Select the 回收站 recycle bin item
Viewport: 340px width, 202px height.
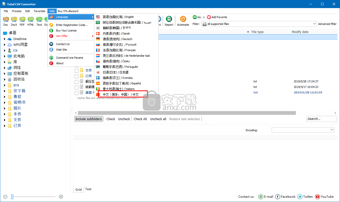point(19,79)
